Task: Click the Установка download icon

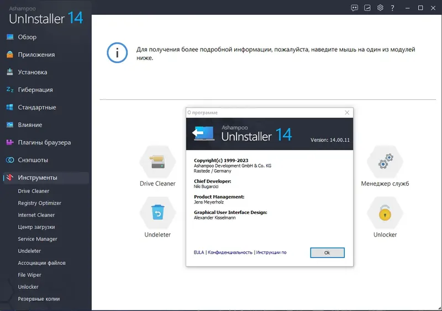Action: 10,72
